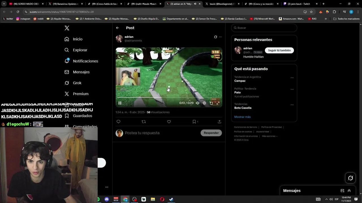Image resolution: width=362 pixels, height=203 pixels.
Task: Toggle picture-in-picture on the video
Action: [x=211, y=103]
